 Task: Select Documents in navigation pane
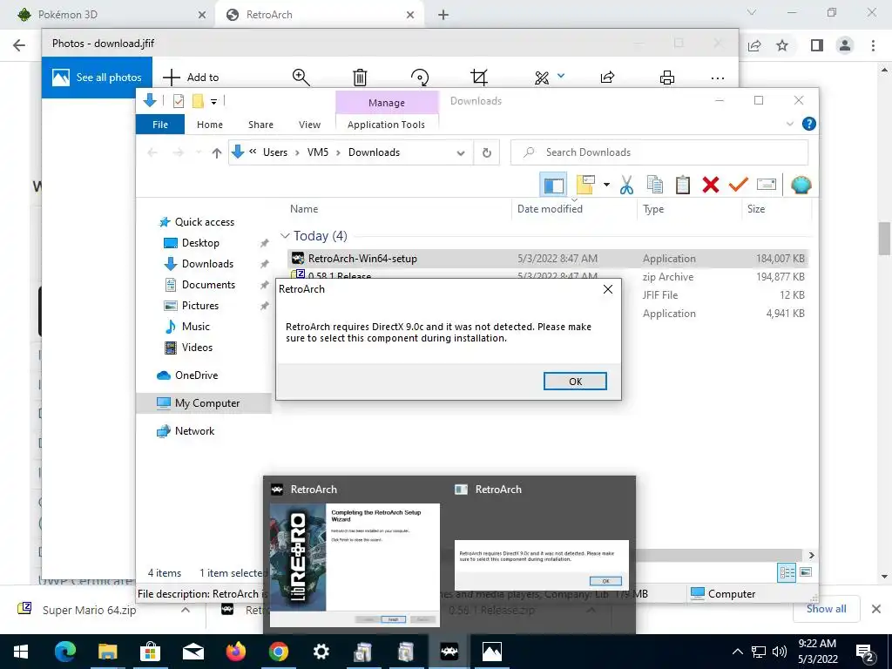(x=208, y=285)
